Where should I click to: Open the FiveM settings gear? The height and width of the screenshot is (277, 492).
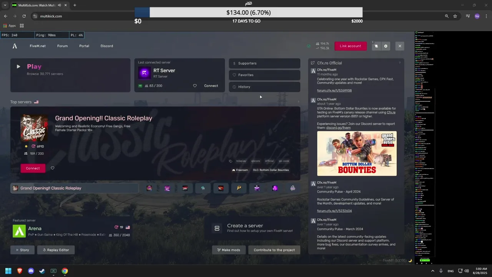pyautogui.click(x=386, y=46)
